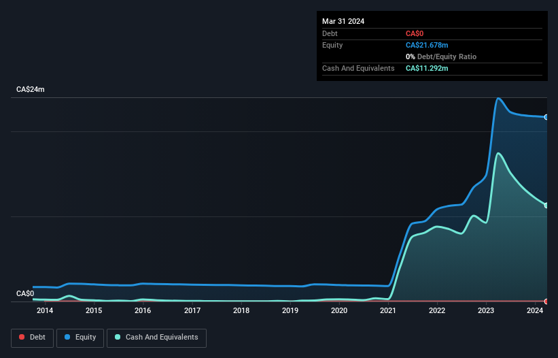
Task: Click the 0% Debt/Equity Ratio text
Action: click(x=441, y=56)
